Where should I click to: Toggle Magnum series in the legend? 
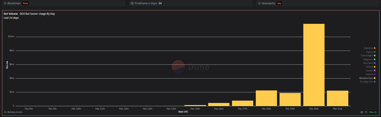[x=369, y=59]
